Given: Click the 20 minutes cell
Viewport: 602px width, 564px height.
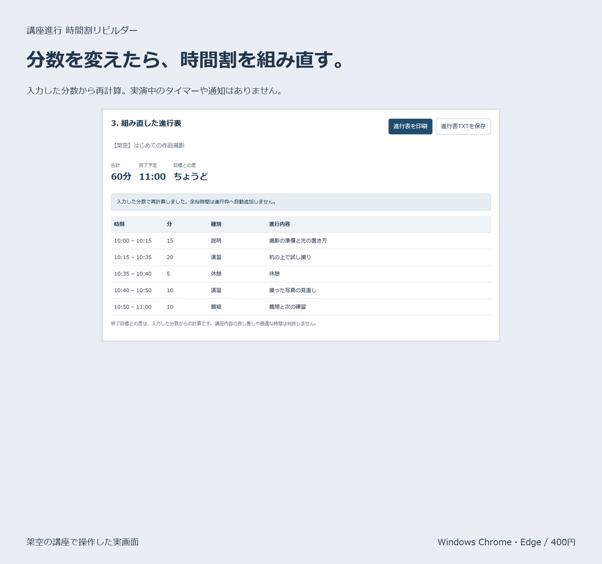Looking at the screenshot, I should point(170,257).
